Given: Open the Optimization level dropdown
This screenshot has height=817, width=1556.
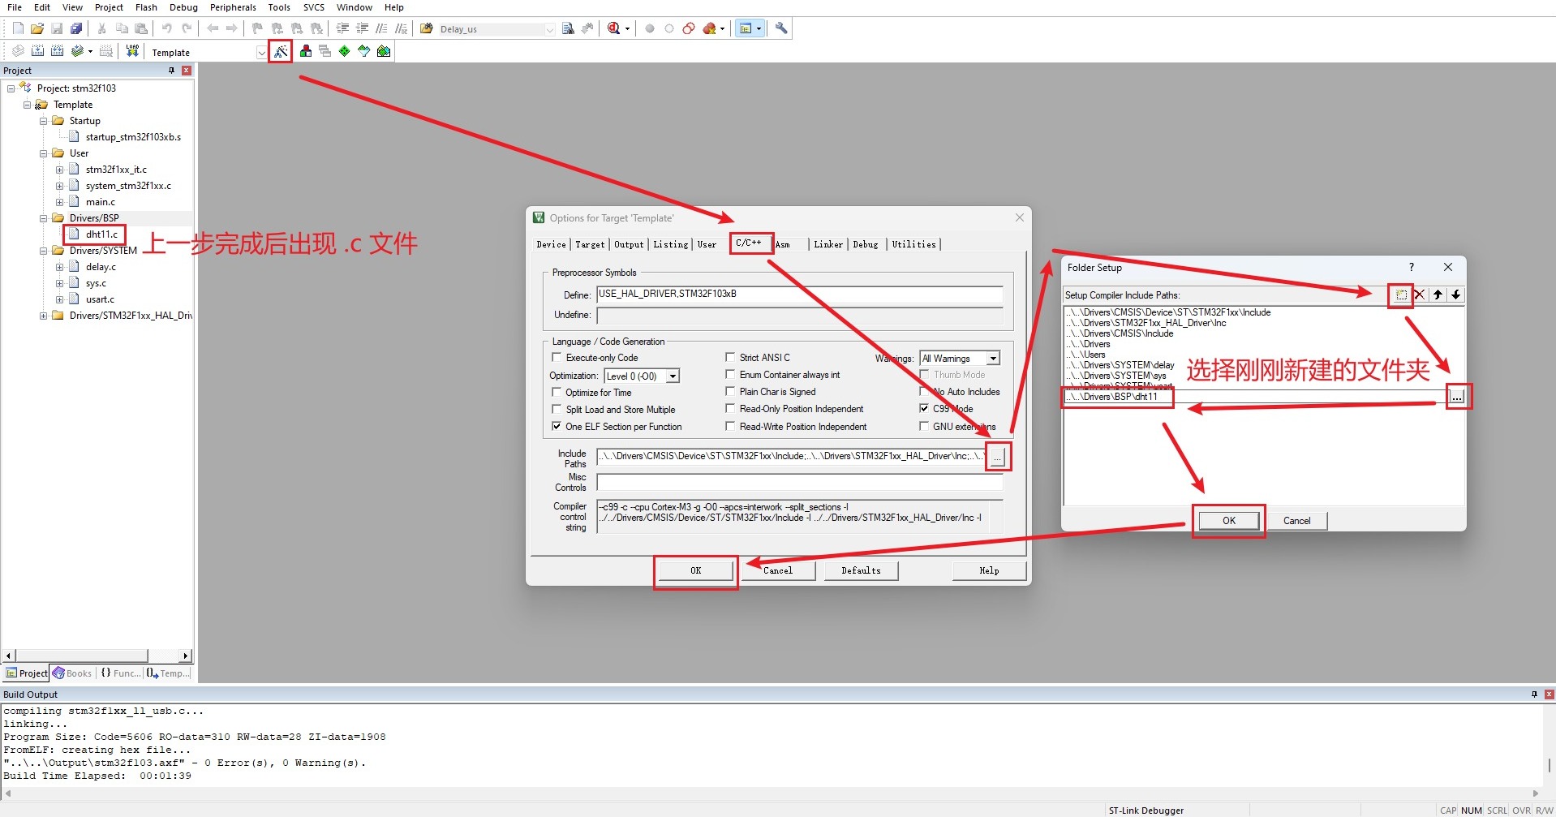Looking at the screenshot, I should [673, 376].
